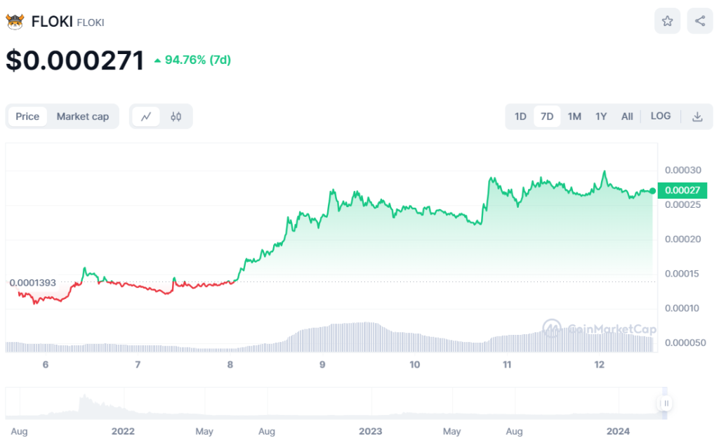Click the 94.76% (7d) change indicator
719x443 pixels.
point(192,60)
